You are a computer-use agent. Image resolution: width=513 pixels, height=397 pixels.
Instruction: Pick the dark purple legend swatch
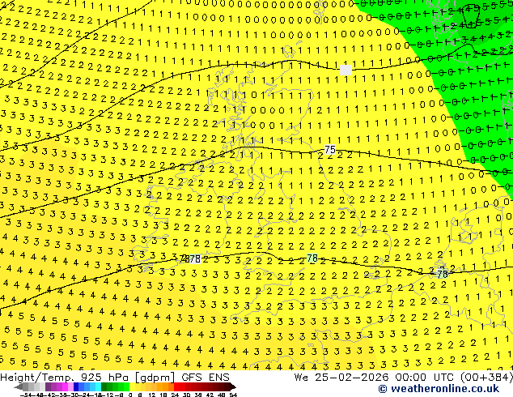pyautogui.click(x=48, y=386)
